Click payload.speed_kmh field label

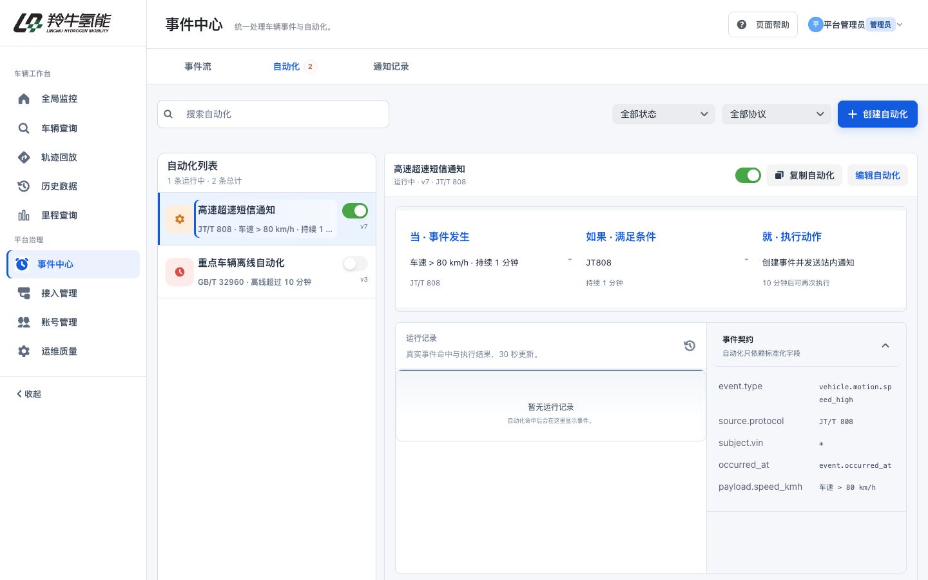(760, 487)
